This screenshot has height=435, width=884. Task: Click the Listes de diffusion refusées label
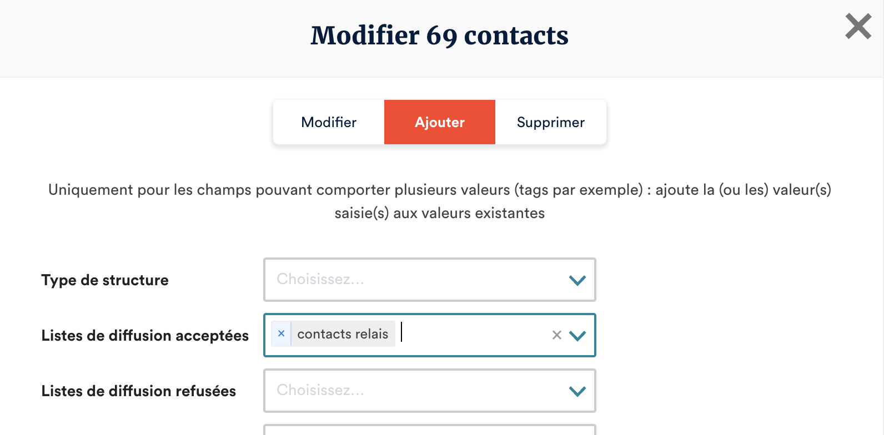139,391
